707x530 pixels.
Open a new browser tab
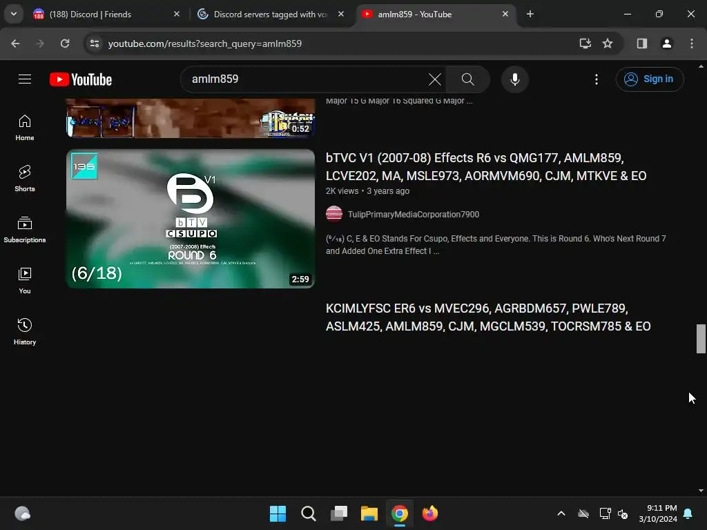point(530,14)
